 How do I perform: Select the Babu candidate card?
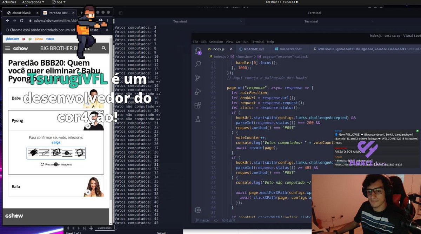tap(56, 98)
